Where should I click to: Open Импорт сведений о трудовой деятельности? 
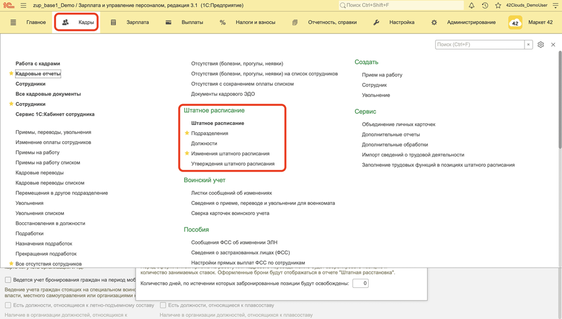pos(413,154)
